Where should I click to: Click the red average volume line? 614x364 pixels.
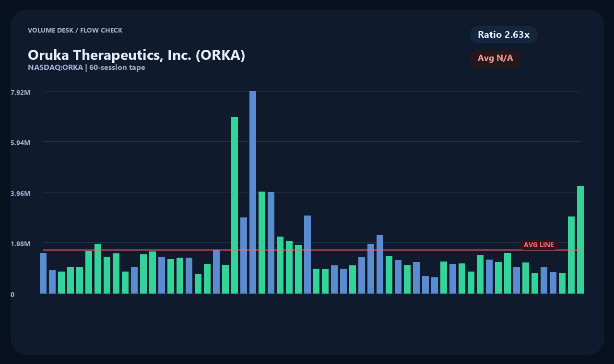[x=312, y=250]
